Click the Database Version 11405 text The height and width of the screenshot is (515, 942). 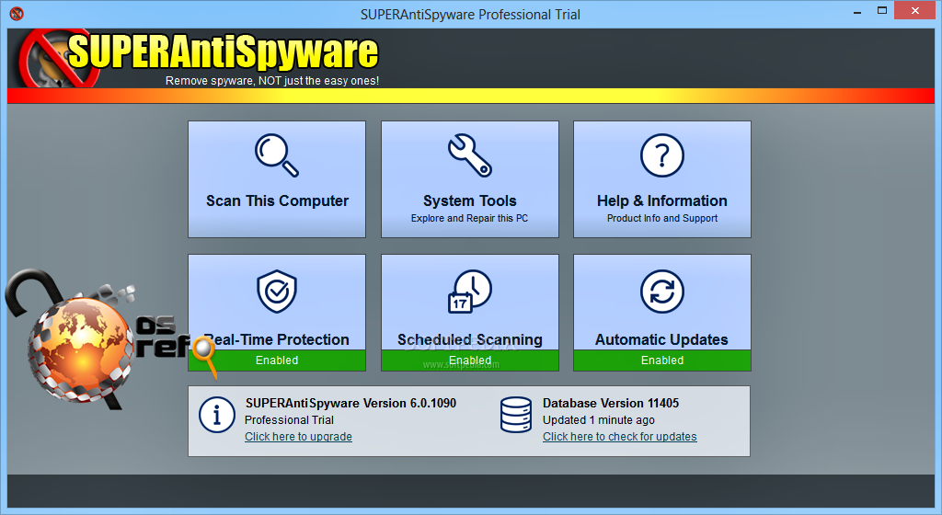point(611,404)
